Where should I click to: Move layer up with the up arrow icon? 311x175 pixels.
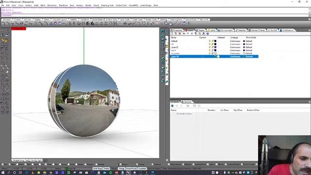click(x=184, y=34)
